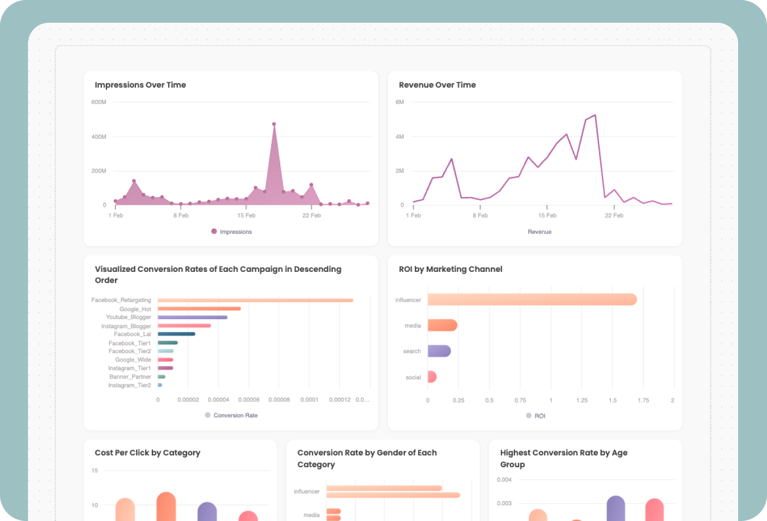The width and height of the screenshot is (767, 521).
Task: Toggle the Conversion Rate legend label
Action: pyautogui.click(x=235, y=415)
